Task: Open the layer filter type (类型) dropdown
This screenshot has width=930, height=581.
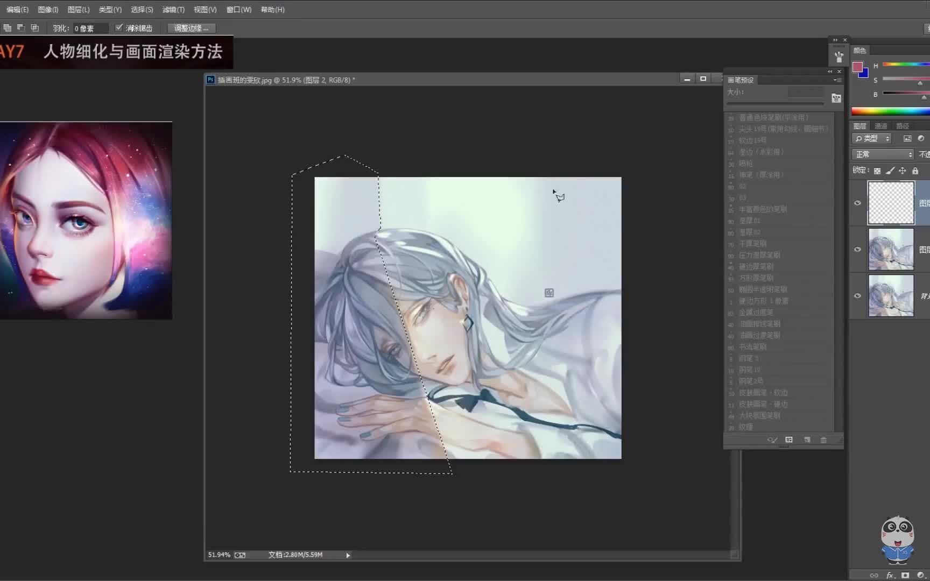Action: click(872, 138)
